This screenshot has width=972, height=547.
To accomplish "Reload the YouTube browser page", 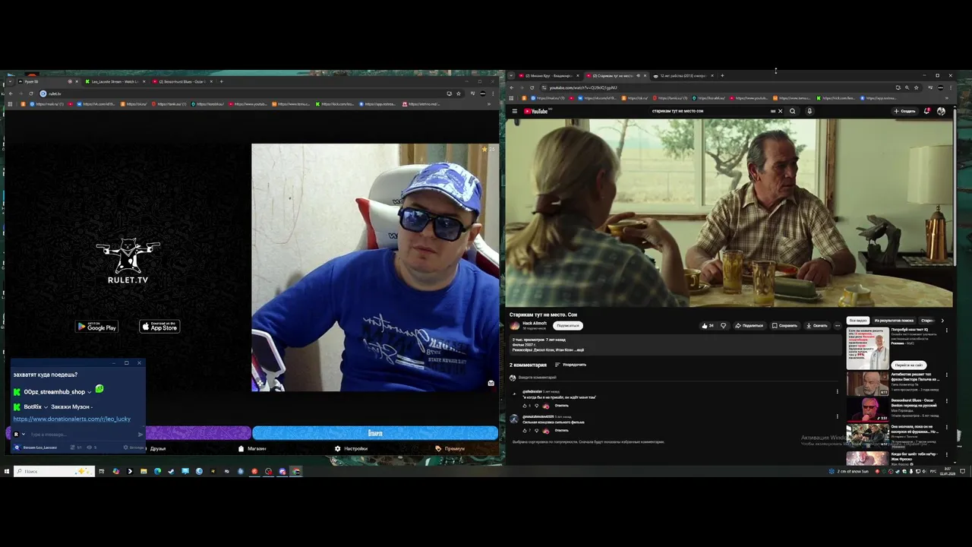I will point(532,87).
